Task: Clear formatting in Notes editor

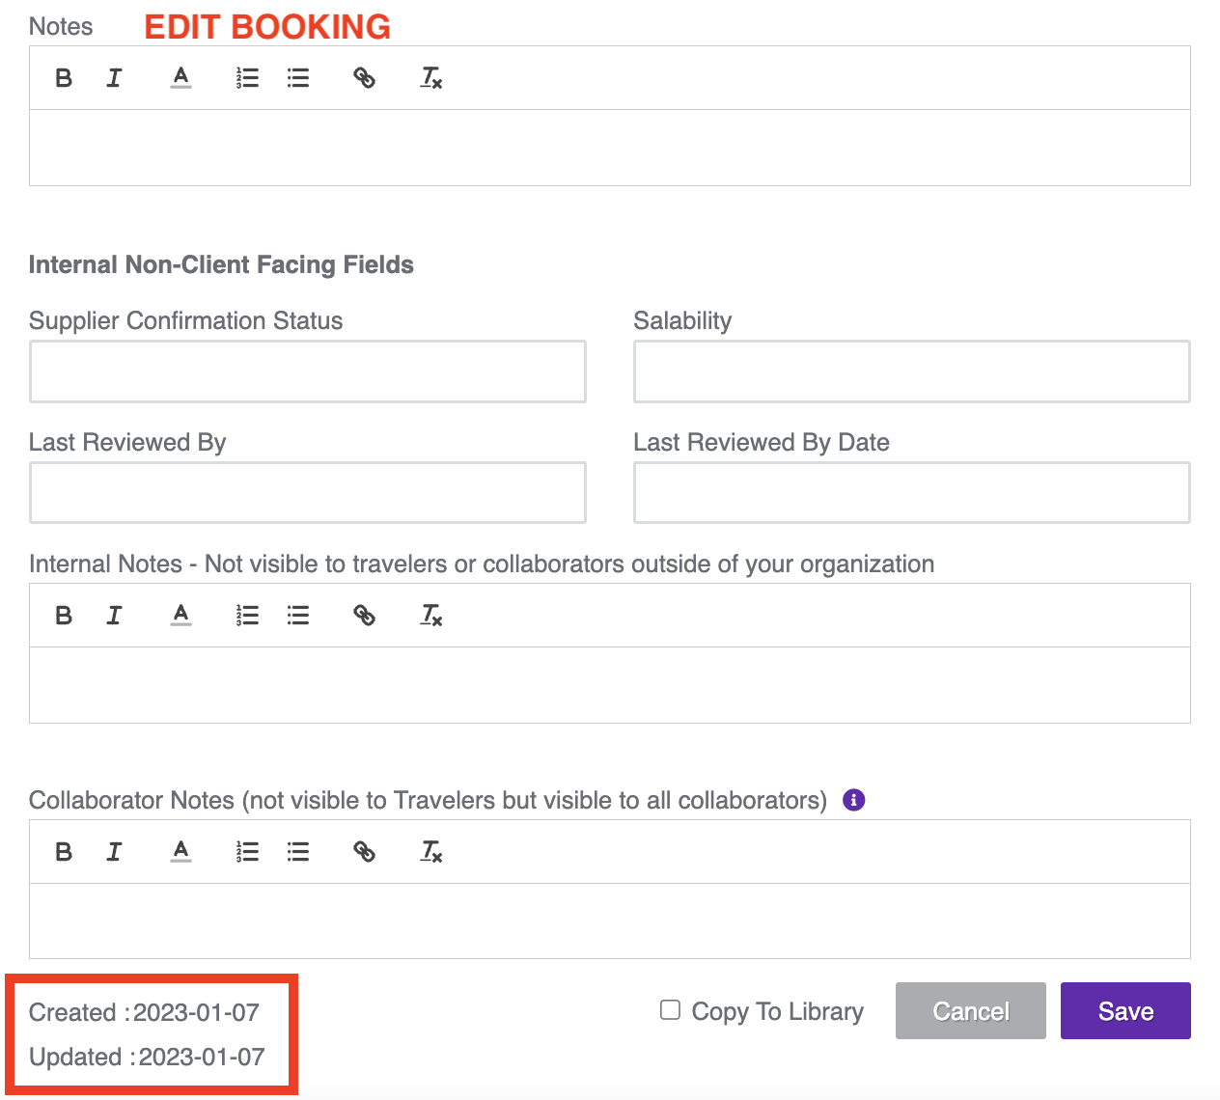Action: 431,78
